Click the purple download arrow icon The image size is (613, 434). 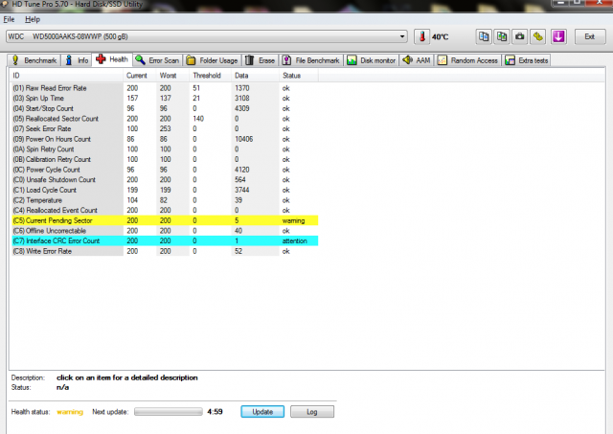coord(558,36)
